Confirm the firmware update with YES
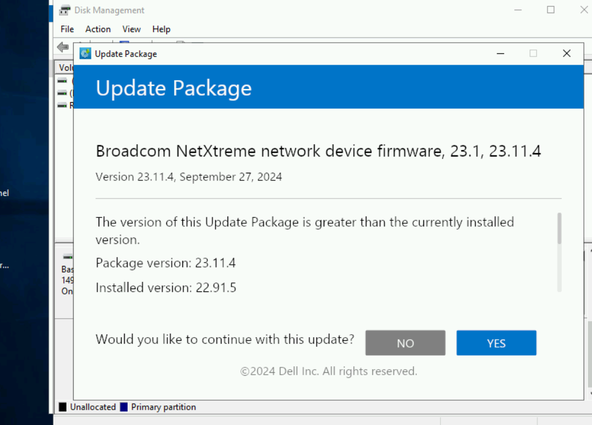 (496, 343)
